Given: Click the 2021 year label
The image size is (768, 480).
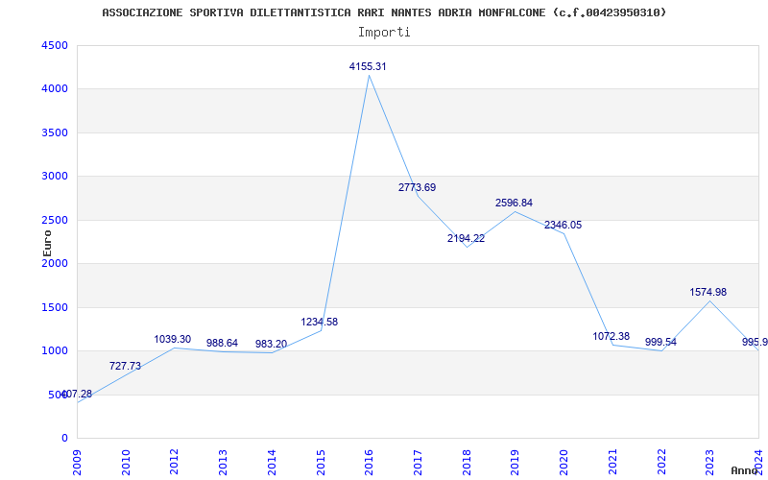Looking at the screenshot, I should (x=612, y=462).
